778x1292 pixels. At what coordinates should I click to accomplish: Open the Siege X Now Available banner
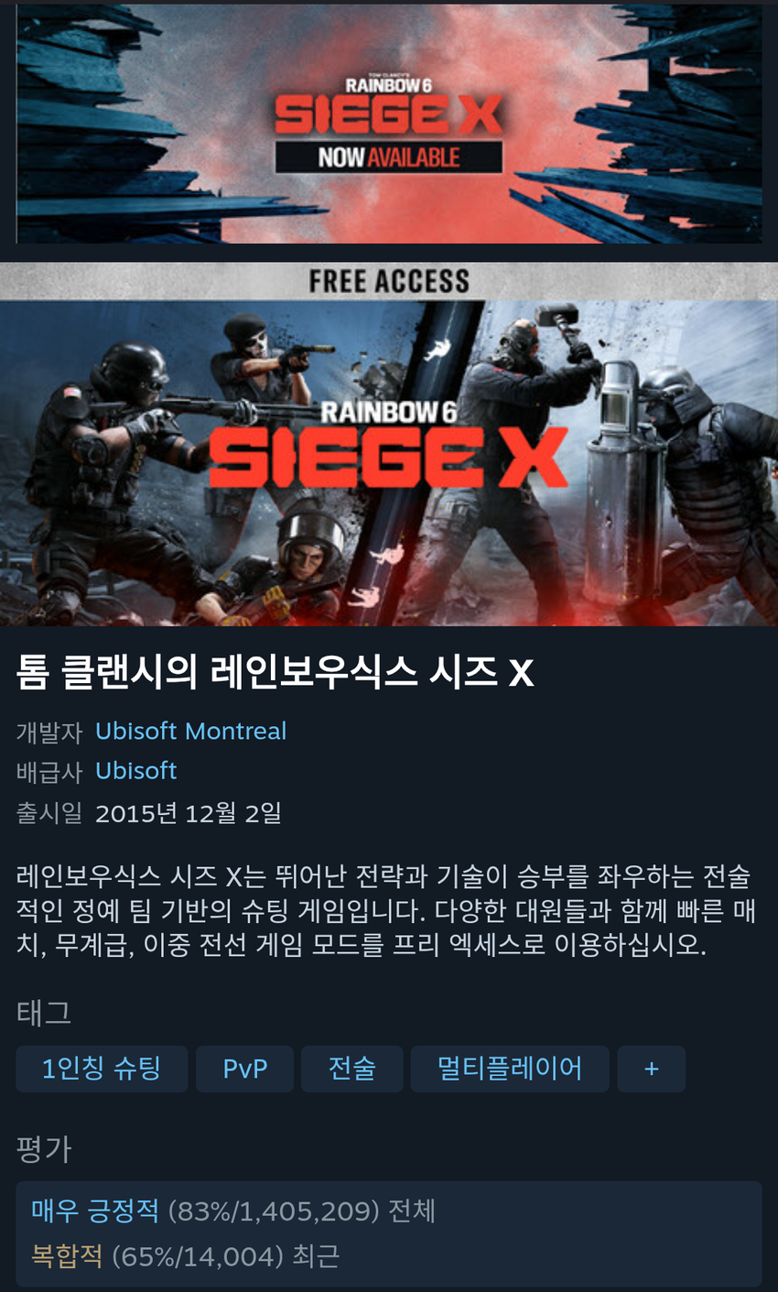(x=389, y=124)
